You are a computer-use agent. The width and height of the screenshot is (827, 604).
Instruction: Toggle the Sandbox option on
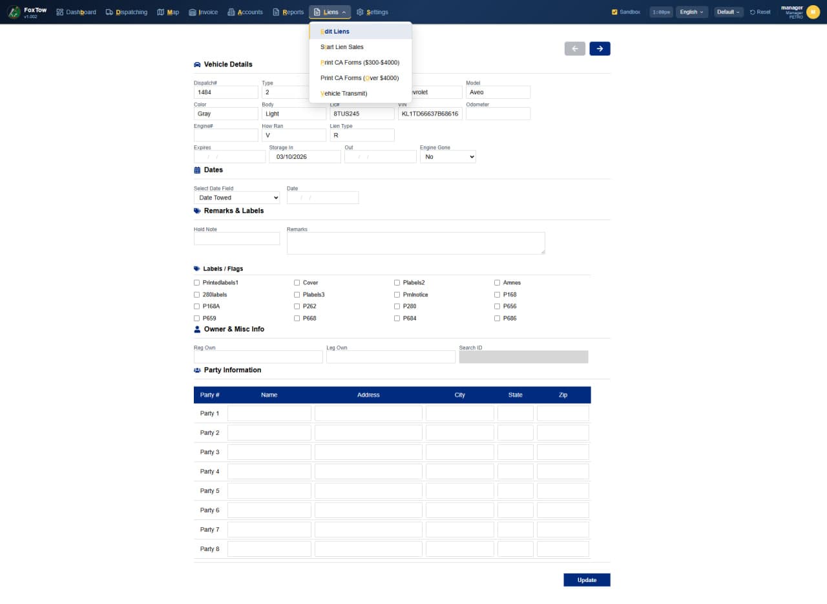pos(615,12)
